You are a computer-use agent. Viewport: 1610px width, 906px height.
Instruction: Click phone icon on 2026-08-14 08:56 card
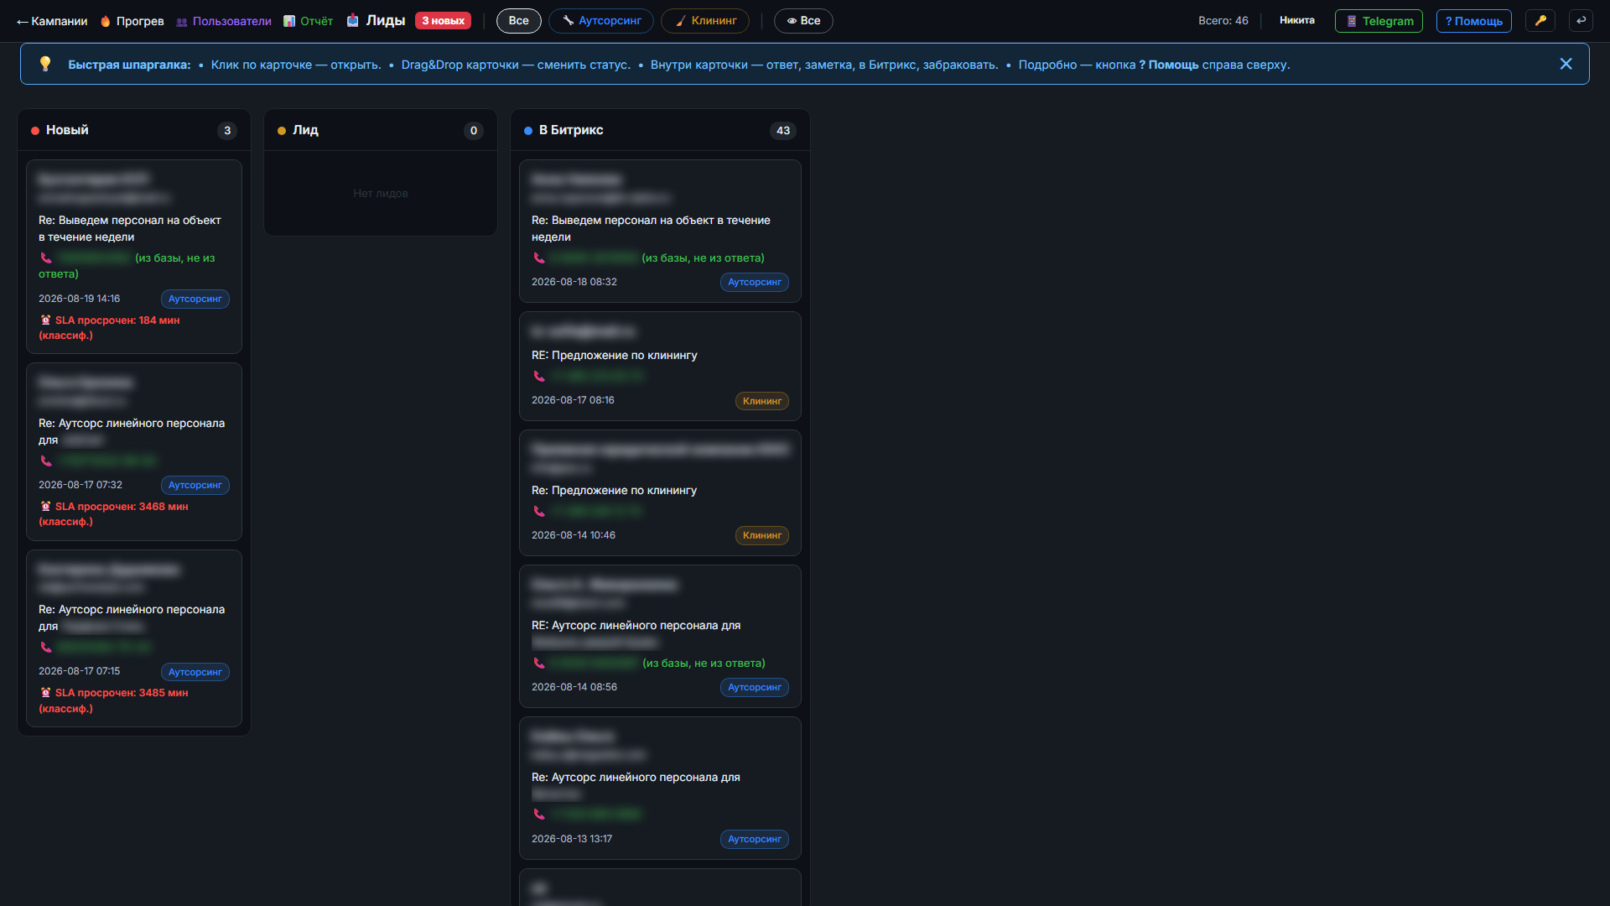[x=539, y=664]
